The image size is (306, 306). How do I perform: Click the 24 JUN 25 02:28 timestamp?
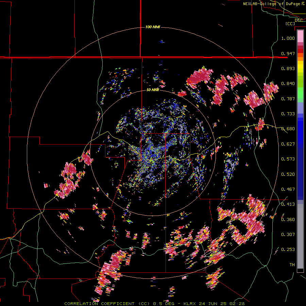click(222, 304)
